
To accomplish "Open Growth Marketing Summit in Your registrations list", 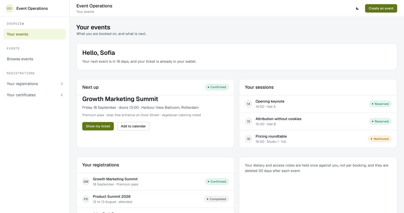I will point(155,182).
